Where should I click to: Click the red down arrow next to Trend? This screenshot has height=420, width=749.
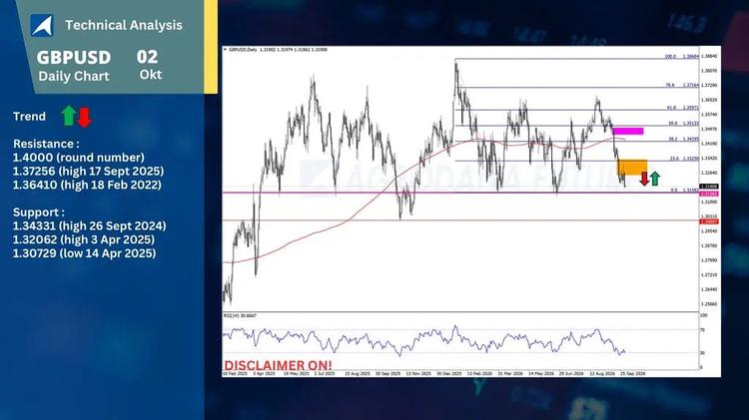(x=85, y=117)
